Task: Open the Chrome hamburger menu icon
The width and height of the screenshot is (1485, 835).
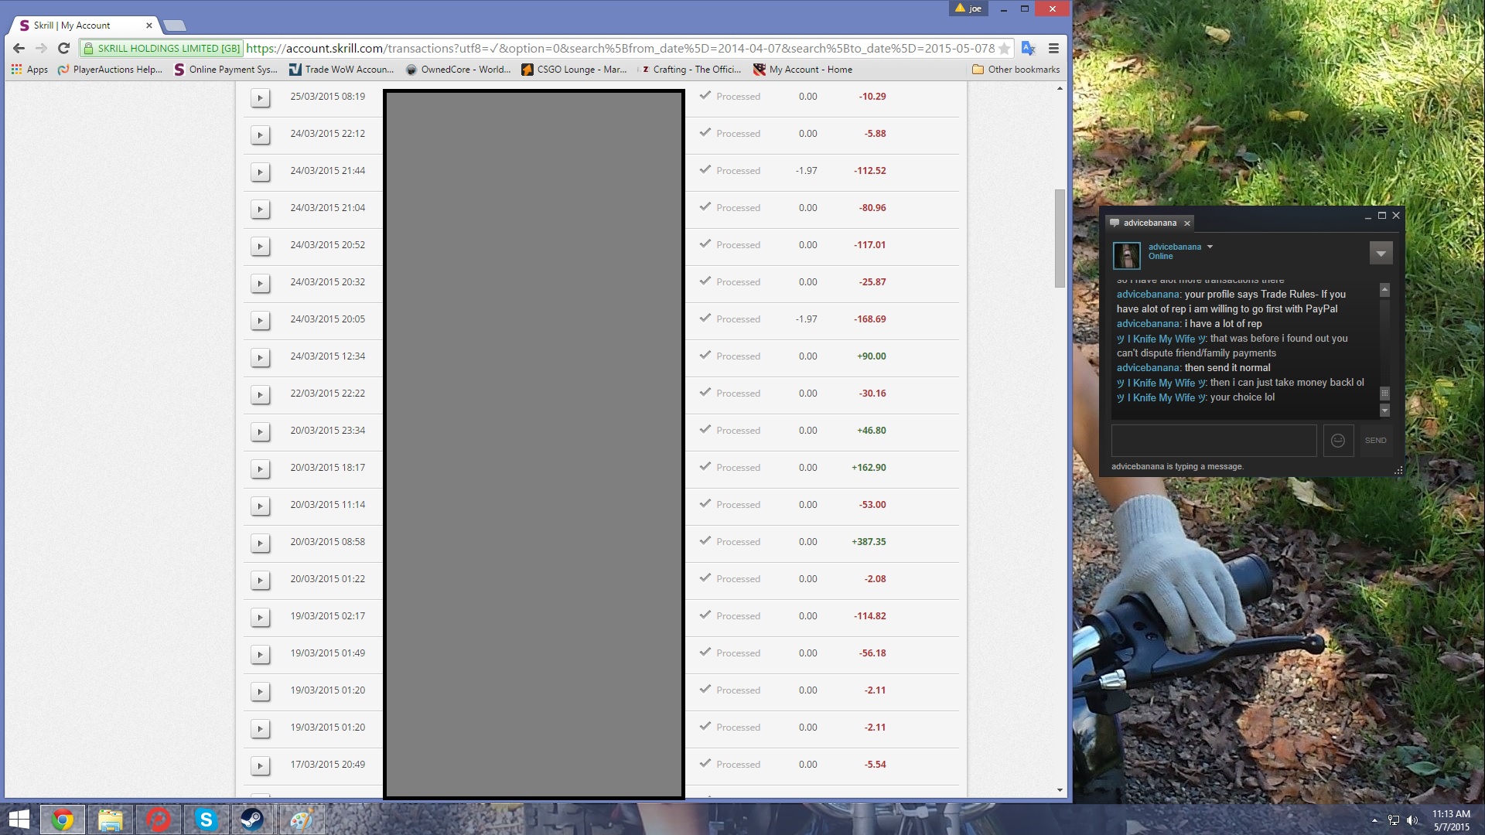Action: click(1053, 48)
